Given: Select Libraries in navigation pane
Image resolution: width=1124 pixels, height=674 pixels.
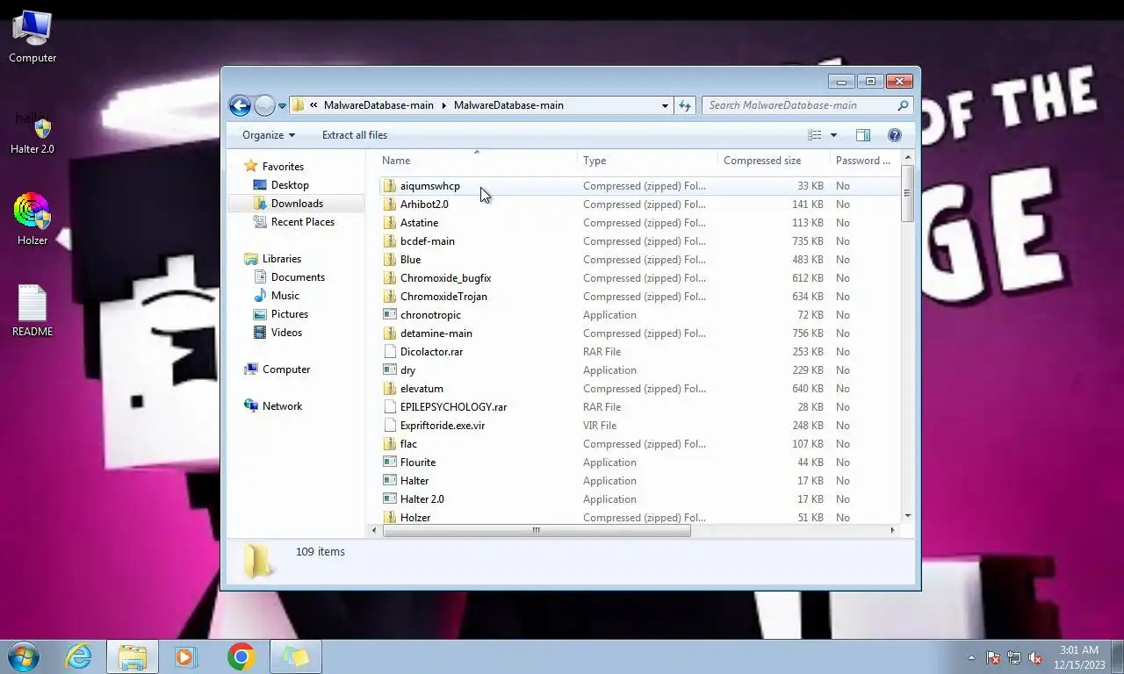Looking at the screenshot, I should tap(281, 259).
